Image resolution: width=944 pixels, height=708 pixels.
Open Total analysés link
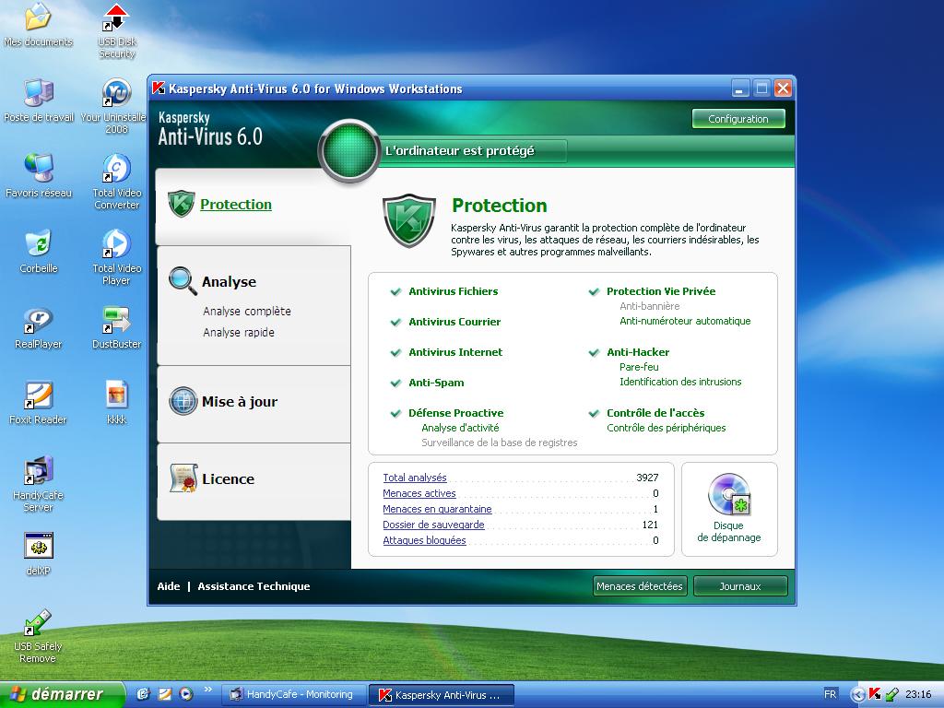pos(415,478)
